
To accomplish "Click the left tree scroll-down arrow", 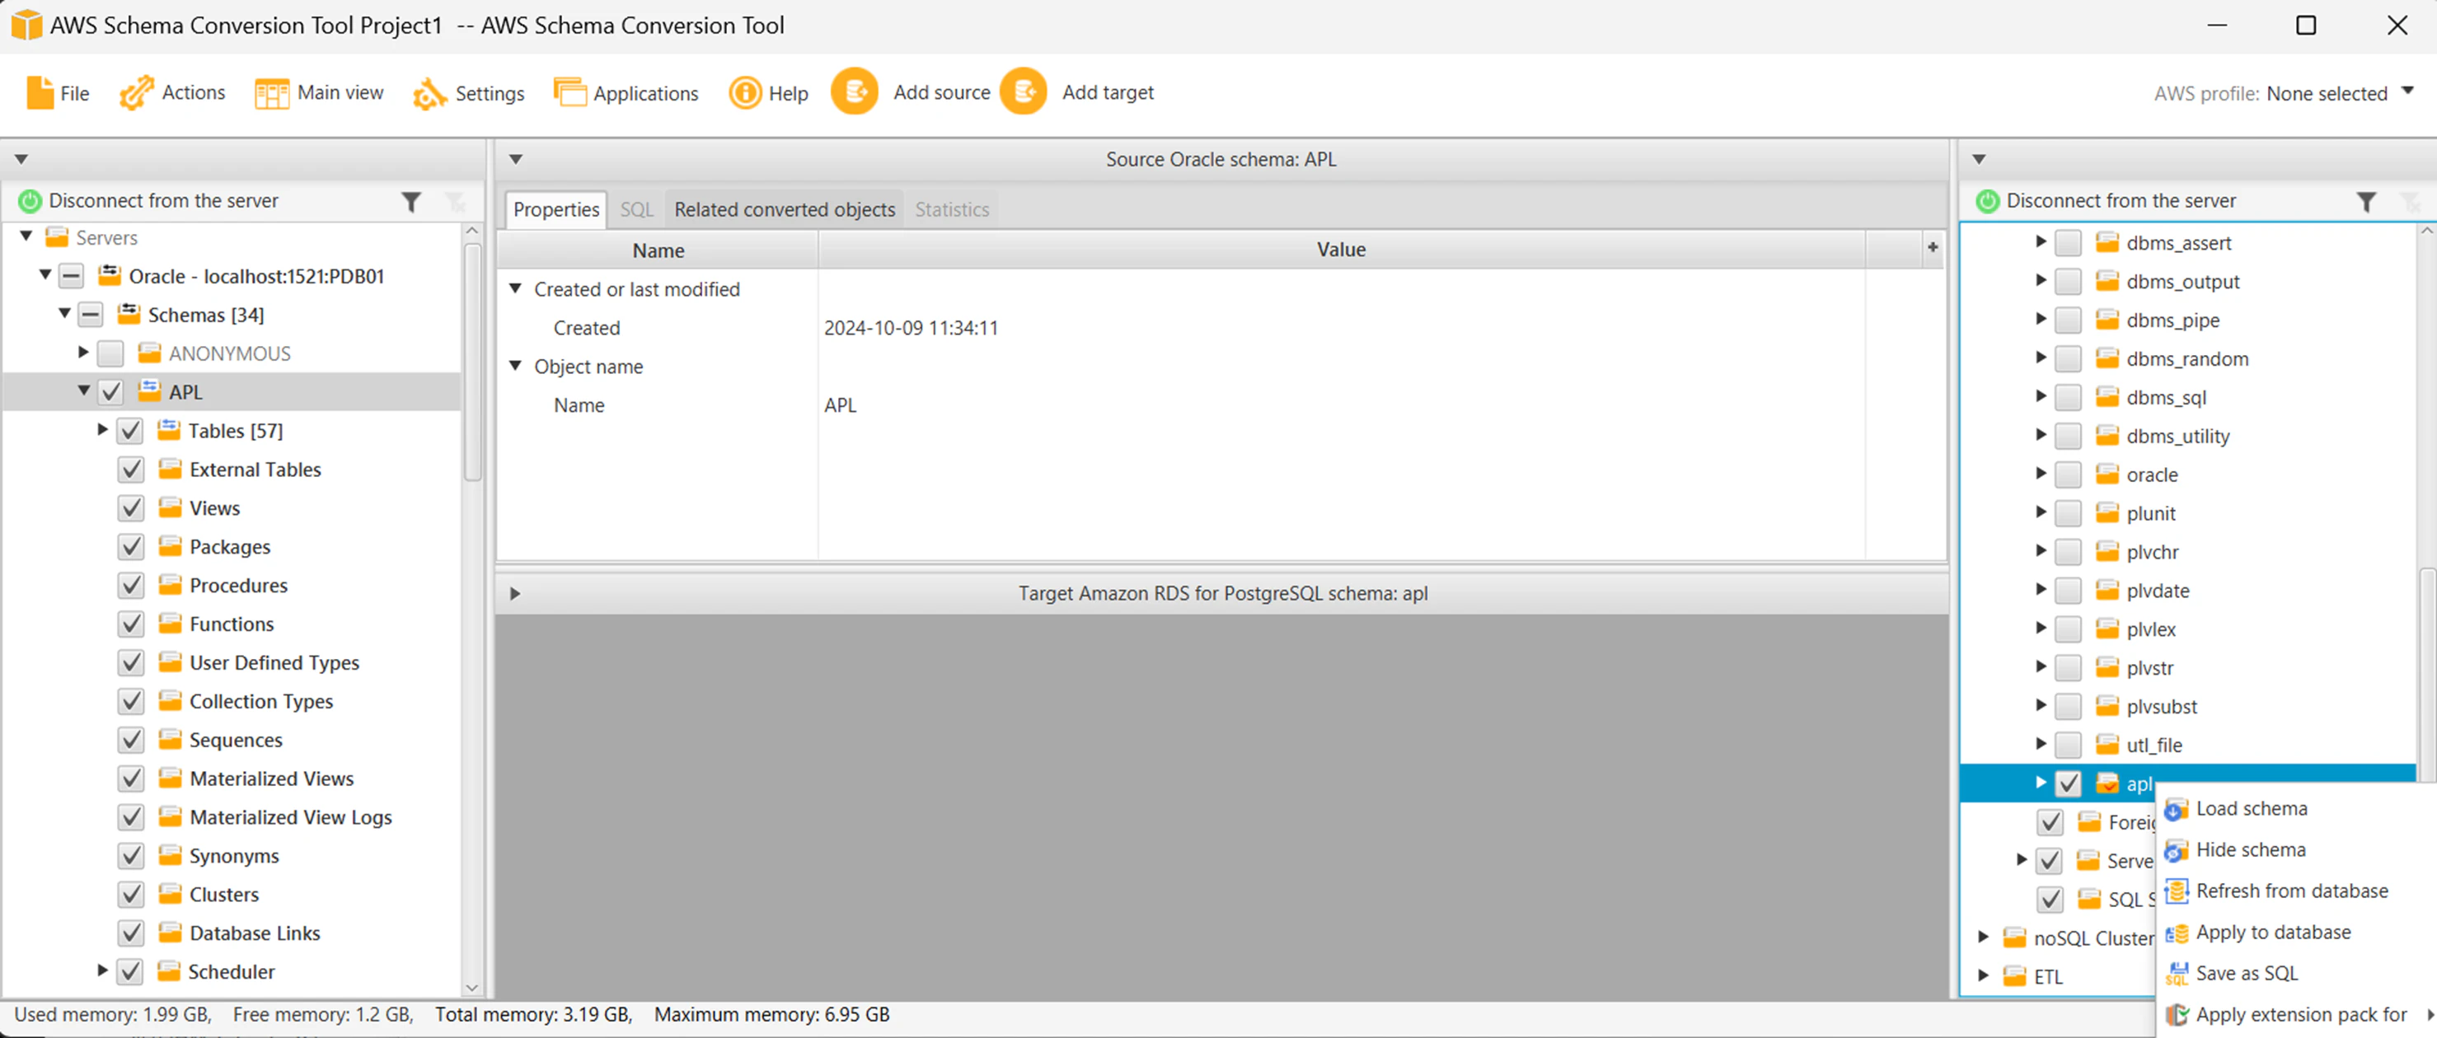I will pyautogui.click(x=473, y=987).
